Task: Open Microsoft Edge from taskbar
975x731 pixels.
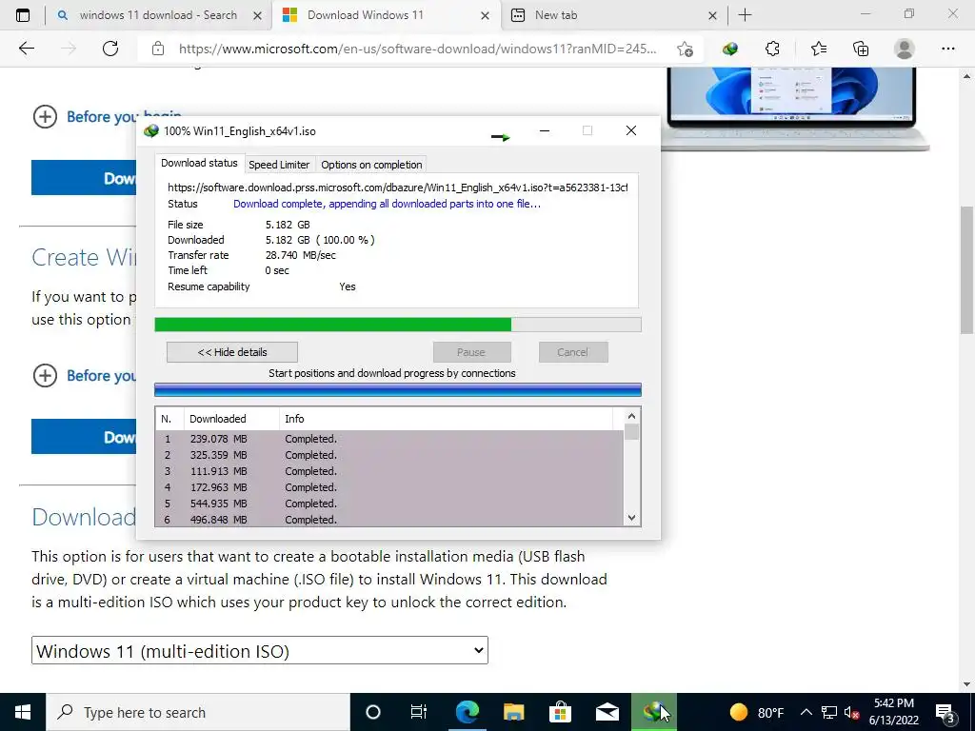Action: pyautogui.click(x=467, y=712)
